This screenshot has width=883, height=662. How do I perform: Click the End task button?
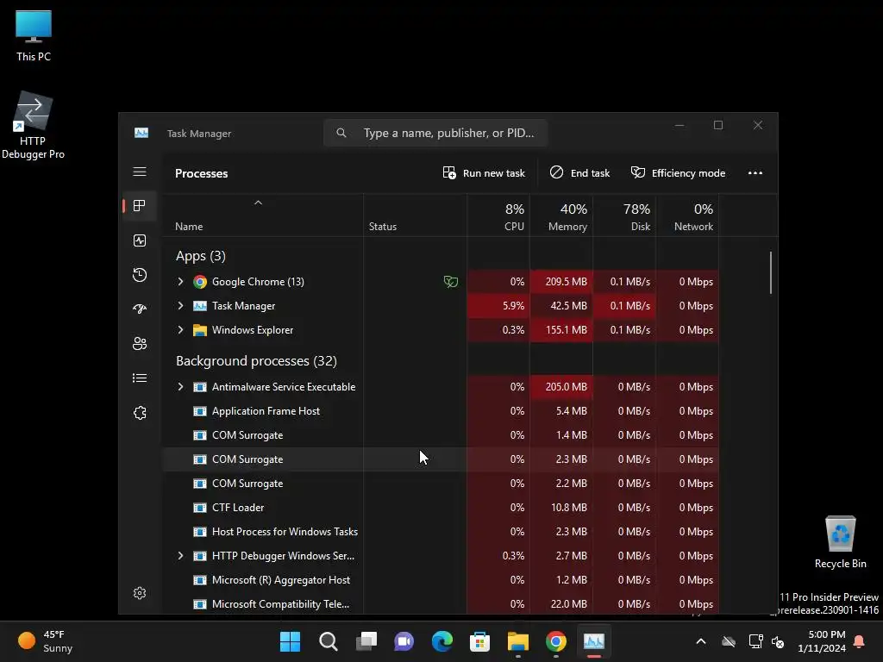[579, 173]
